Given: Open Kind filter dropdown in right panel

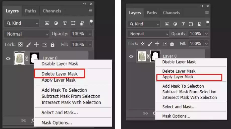Looking at the screenshot, I should (x=144, y=24).
